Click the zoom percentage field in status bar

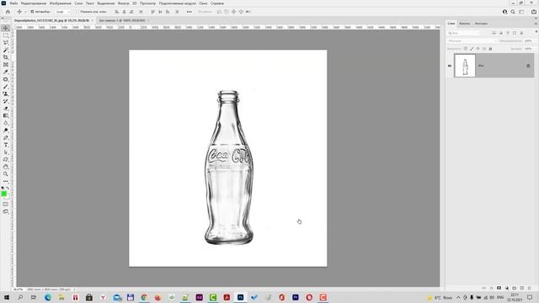18,290
